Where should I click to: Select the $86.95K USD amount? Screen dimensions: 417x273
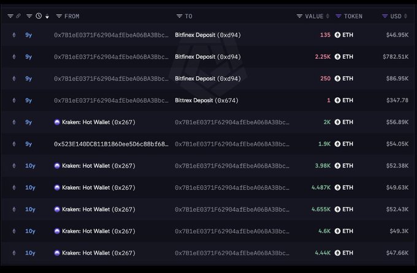click(x=397, y=78)
